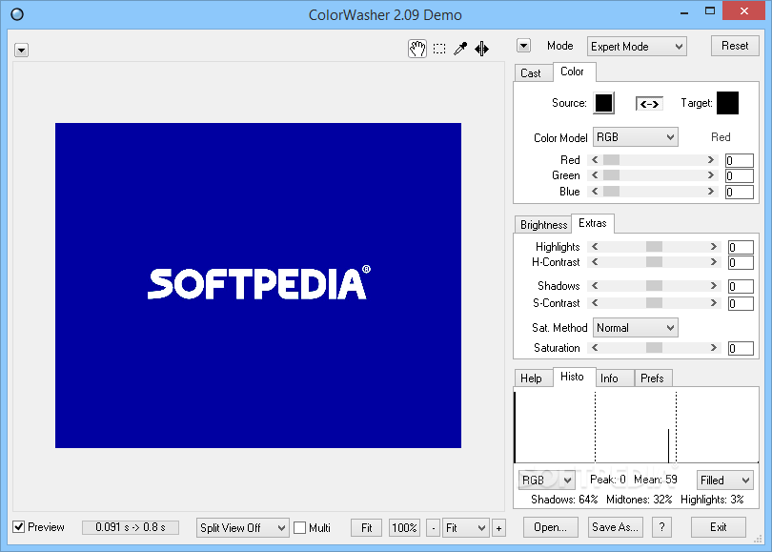The height and width of the screenshot is (552, 772).
Task: Click the Shadows value input field
Action: [x=741, y=286]
